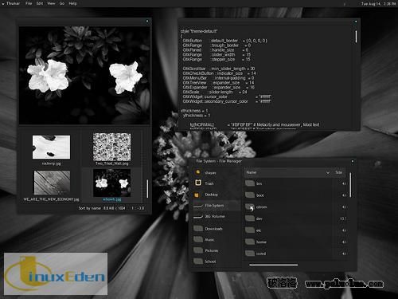
Task: Select the Two_Tiled_Wall.png thumbnail
Action: coord(111,147)
